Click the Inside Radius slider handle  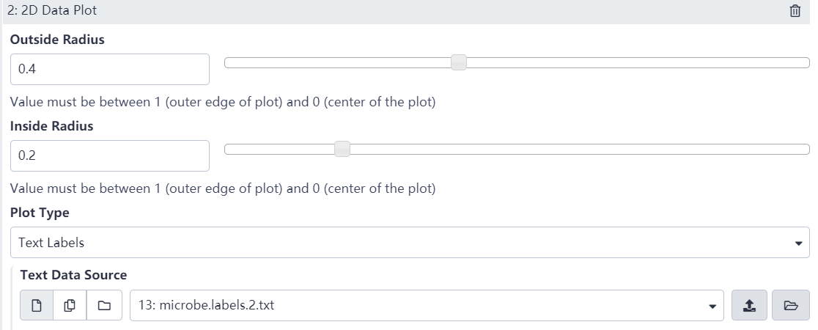[x=342, y=150]
